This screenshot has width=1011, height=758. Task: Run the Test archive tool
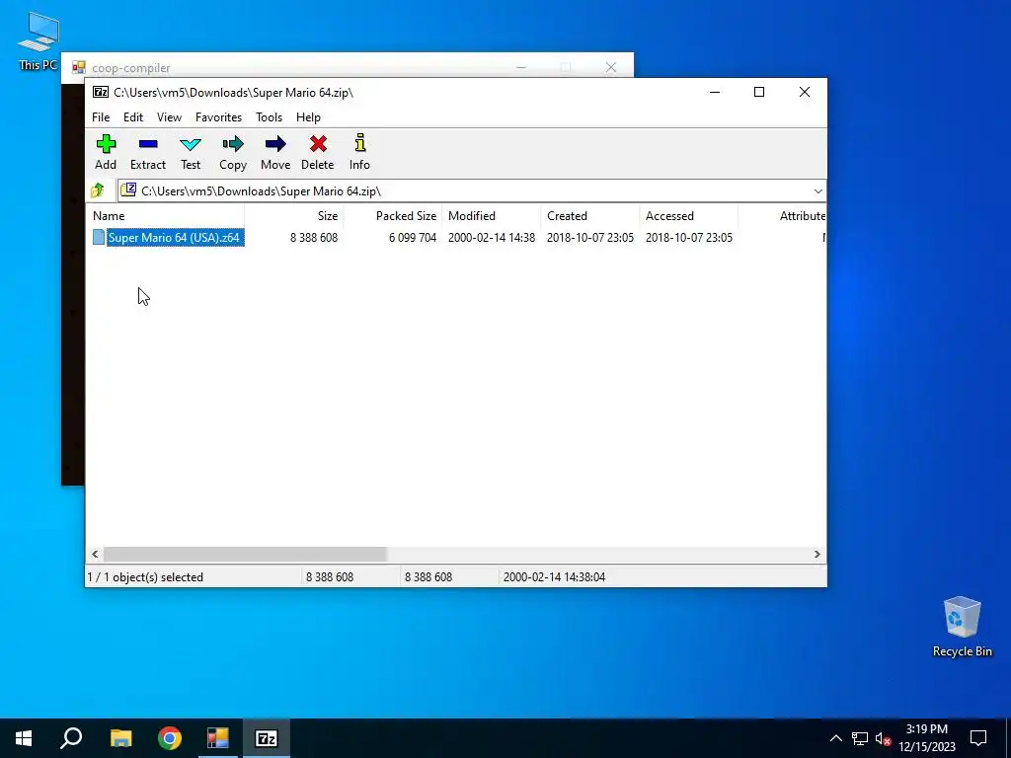pyautogui.click(x=191, y=153)
